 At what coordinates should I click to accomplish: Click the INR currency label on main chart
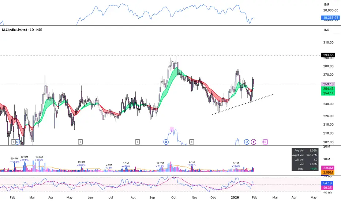coord(327,30)
